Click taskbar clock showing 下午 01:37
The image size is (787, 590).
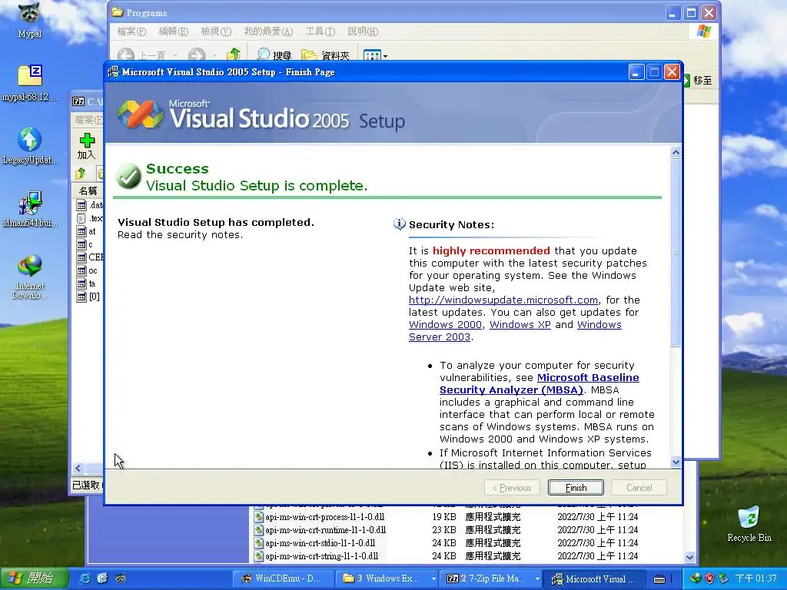(755, 578)
